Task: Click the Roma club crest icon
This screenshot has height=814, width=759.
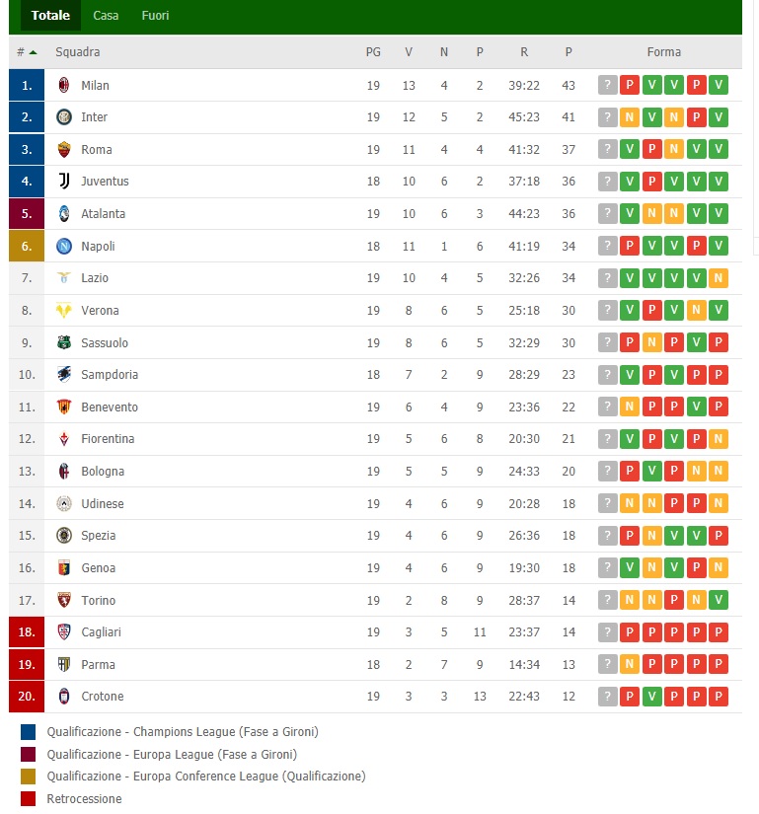Action: tap(64, 149)
